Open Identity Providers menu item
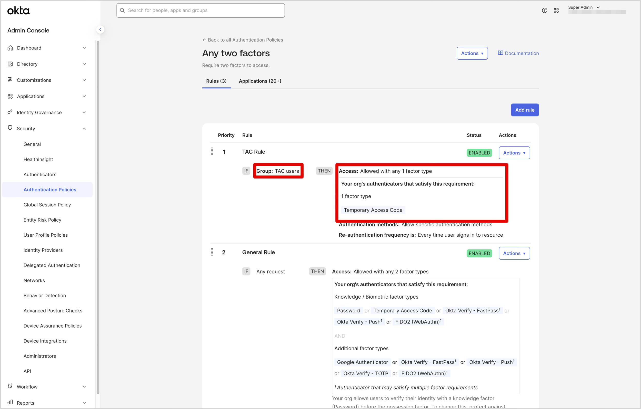The image size is (641, 409). [x=43, y=250]
